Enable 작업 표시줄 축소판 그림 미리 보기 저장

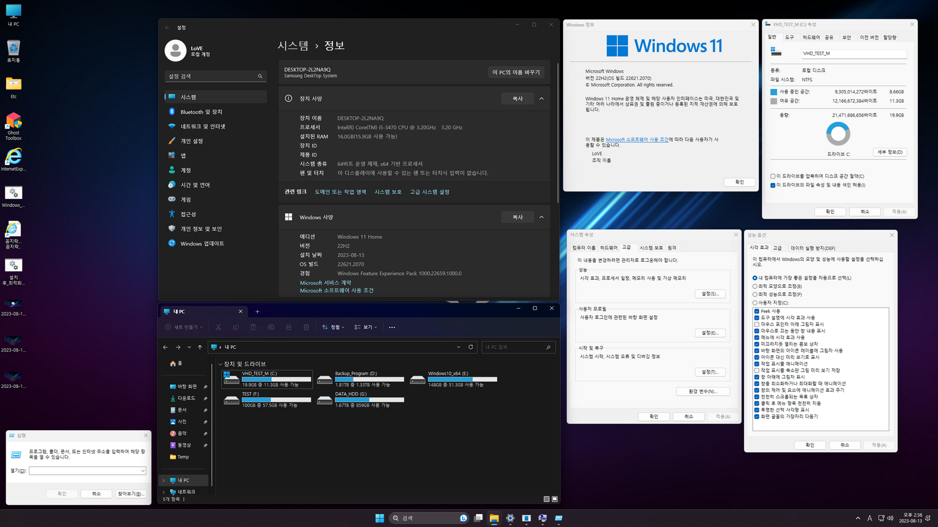tap(756, 370)
